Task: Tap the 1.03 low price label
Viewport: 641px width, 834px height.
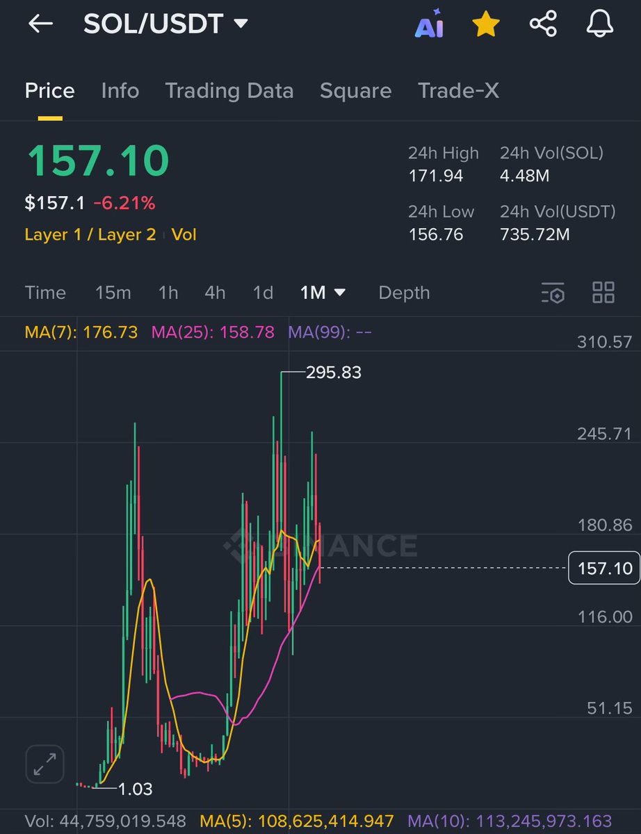Action: 135,789
